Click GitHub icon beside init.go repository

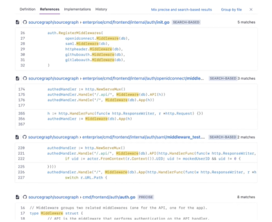pyautogui.click(x=25, y=22)
